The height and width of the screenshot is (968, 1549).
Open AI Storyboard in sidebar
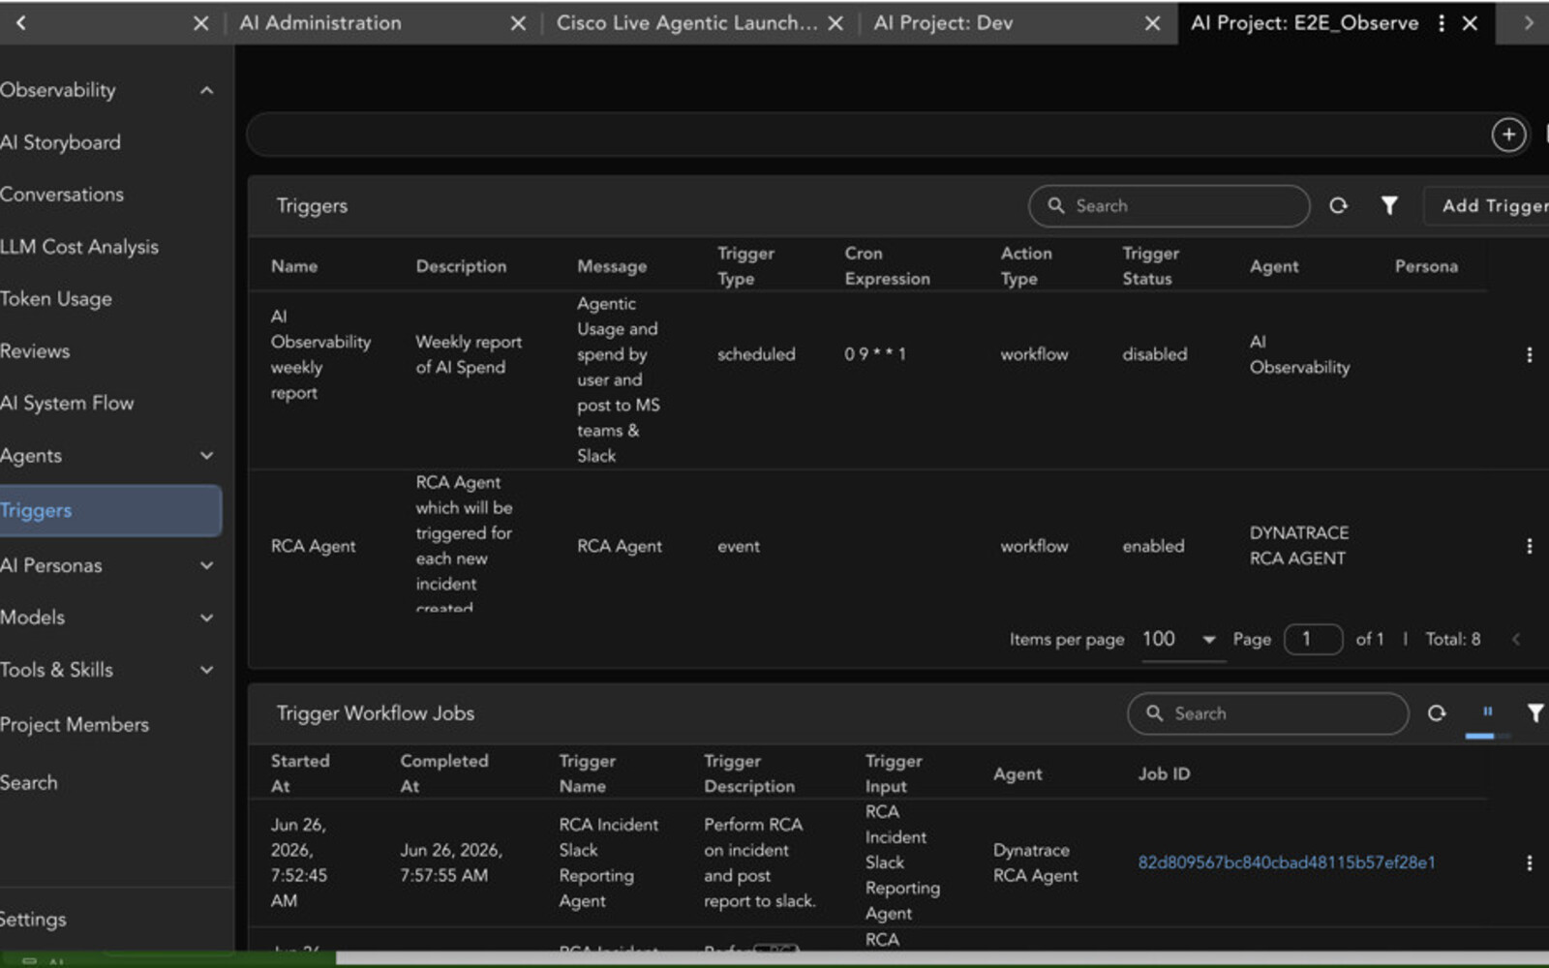[60, 142]
